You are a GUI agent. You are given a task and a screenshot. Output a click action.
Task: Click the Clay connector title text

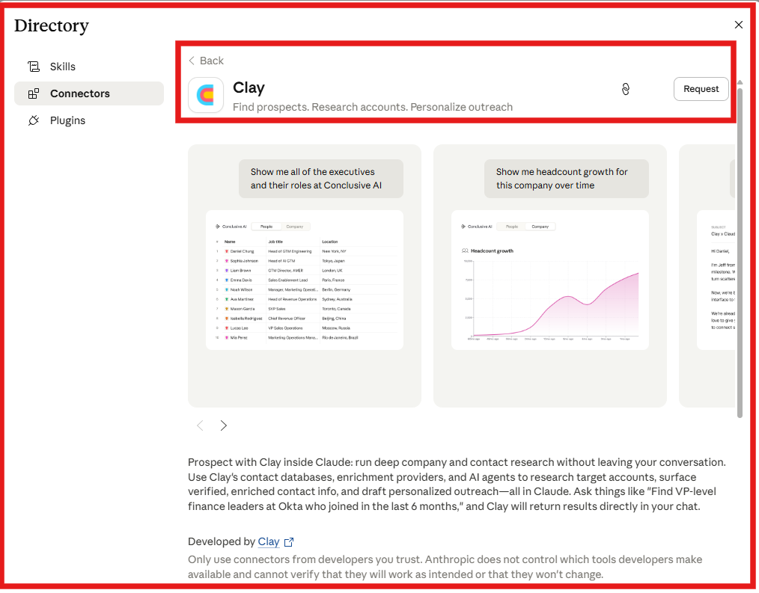(249, 87)
